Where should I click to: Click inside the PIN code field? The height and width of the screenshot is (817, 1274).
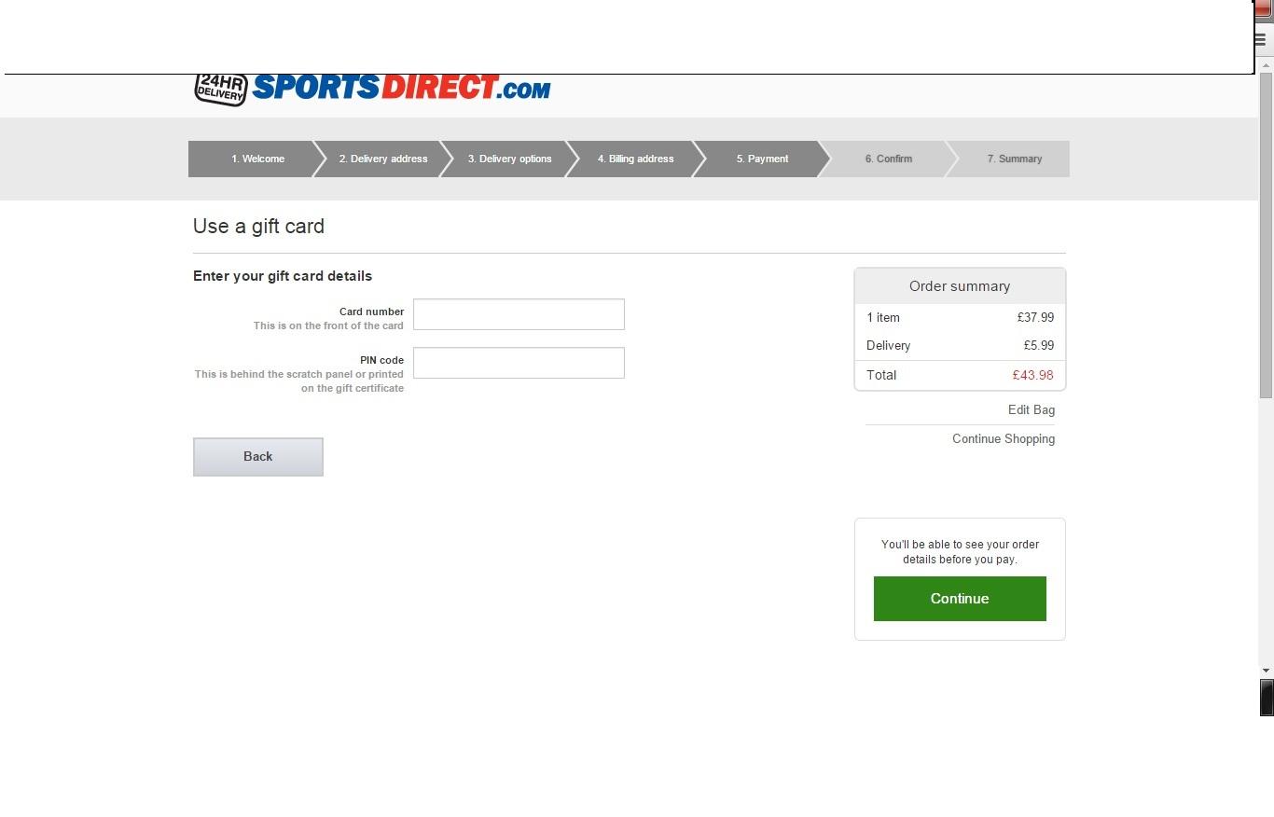pos(519,363)
